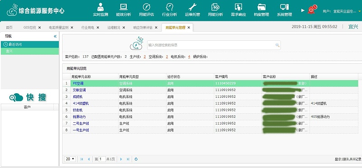Open the 系统管理 computer icon
Viewport: 362px width, 168px height.
pyautogui.click(x=285, y=7)
